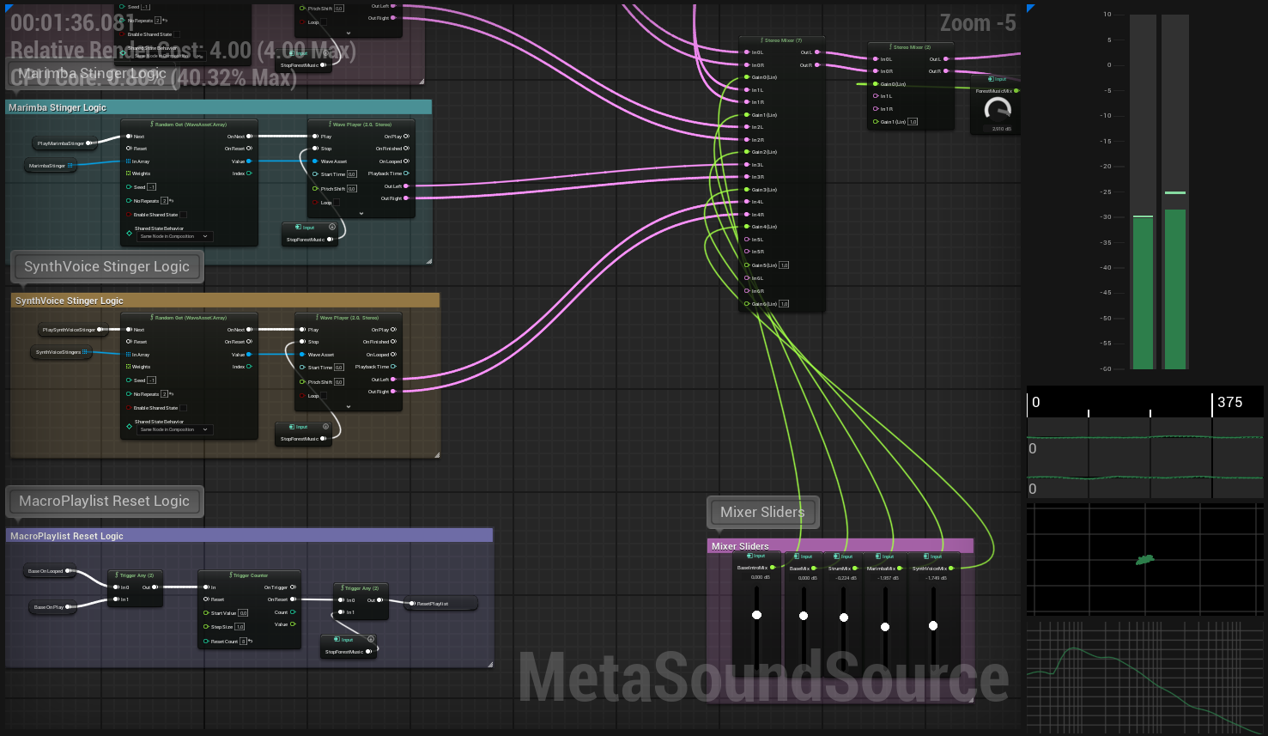Screen dimensions: 1268x736
Task: Check Loop on the SynthVoice Wave Player
Action: point(323,396)
